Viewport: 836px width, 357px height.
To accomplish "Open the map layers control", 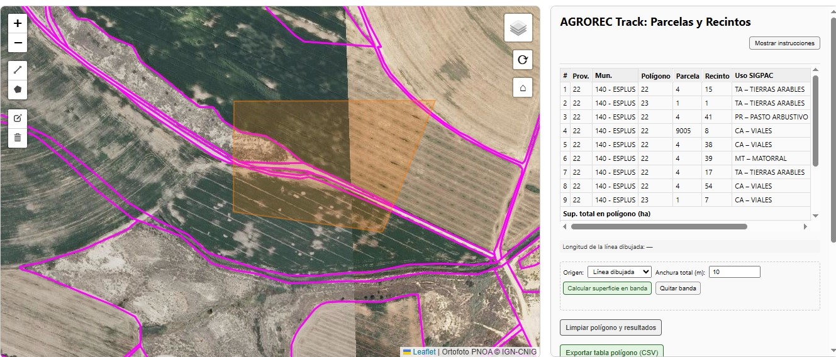I will point(518,28).
